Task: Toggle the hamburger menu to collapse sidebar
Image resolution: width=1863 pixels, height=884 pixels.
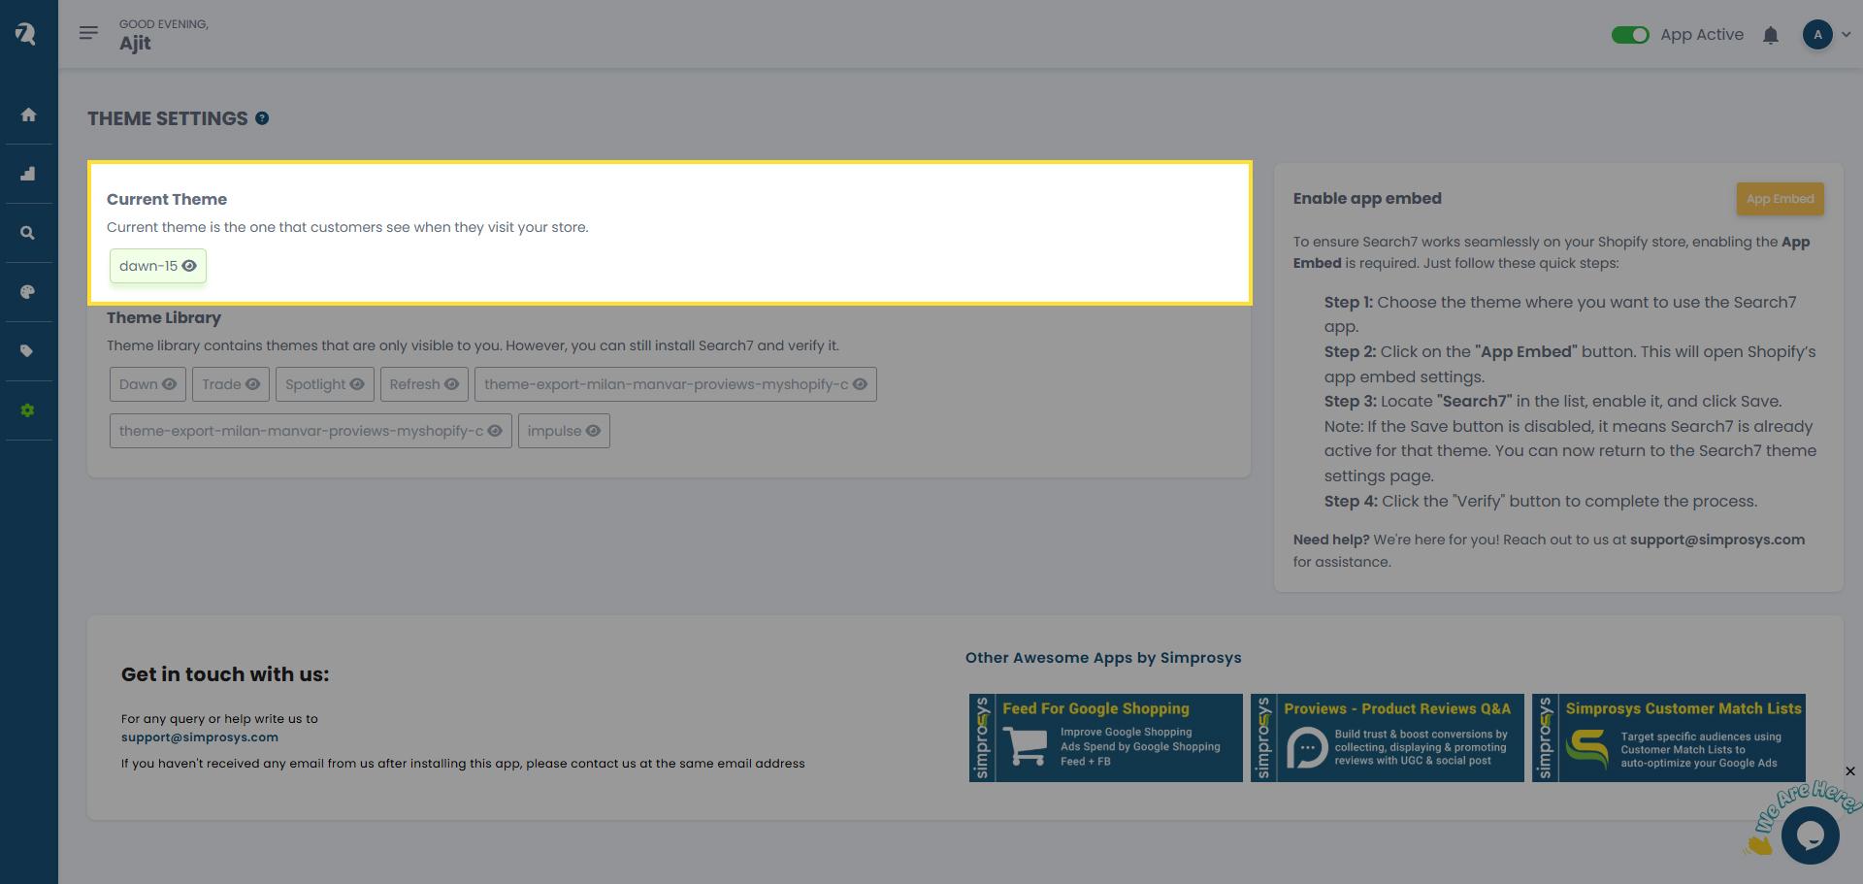Action: pyautogui.click(x=88, y=34)
